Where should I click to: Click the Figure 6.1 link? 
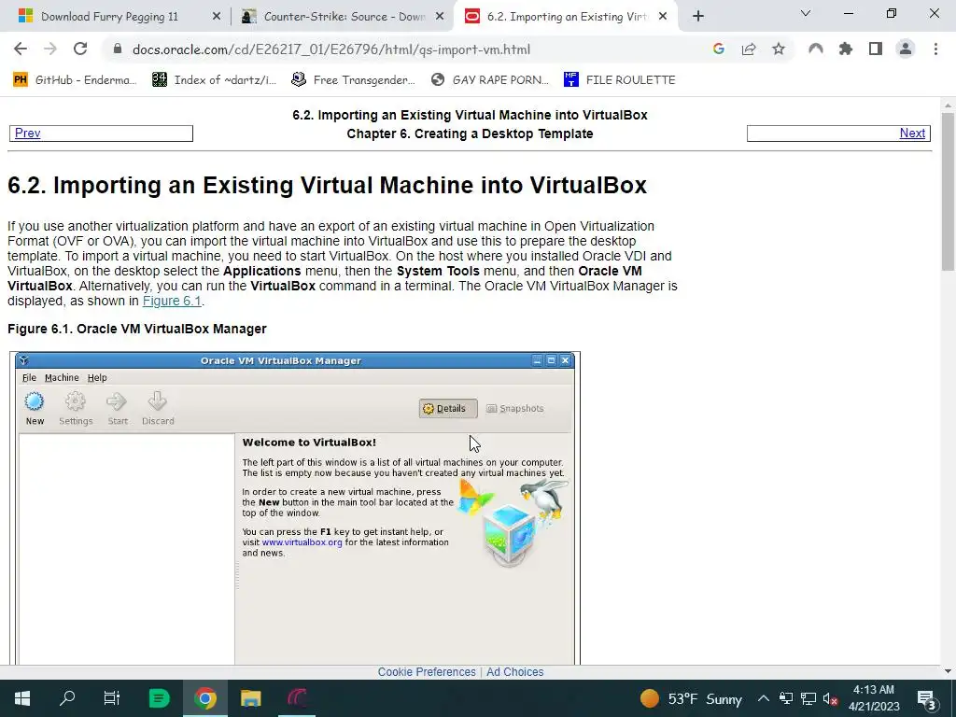(x=172, y=301)
